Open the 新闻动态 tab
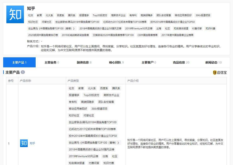This screenshot has width=233, height=165. [x=213, y=62]
